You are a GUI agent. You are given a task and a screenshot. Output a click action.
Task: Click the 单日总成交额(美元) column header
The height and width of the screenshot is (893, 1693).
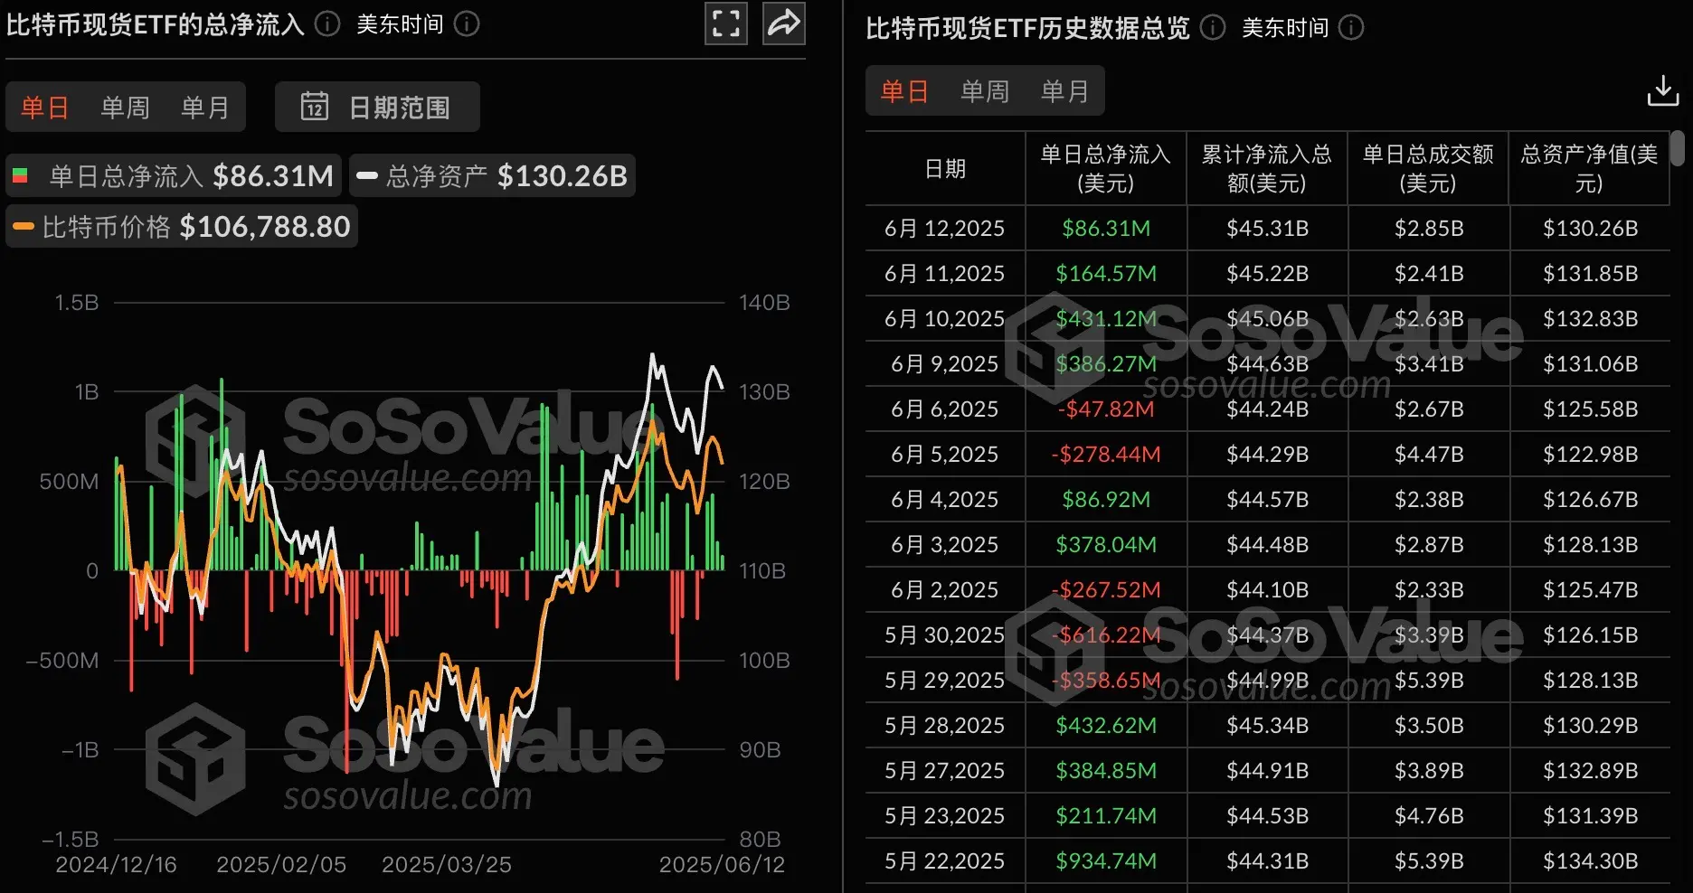point(1428,169)
